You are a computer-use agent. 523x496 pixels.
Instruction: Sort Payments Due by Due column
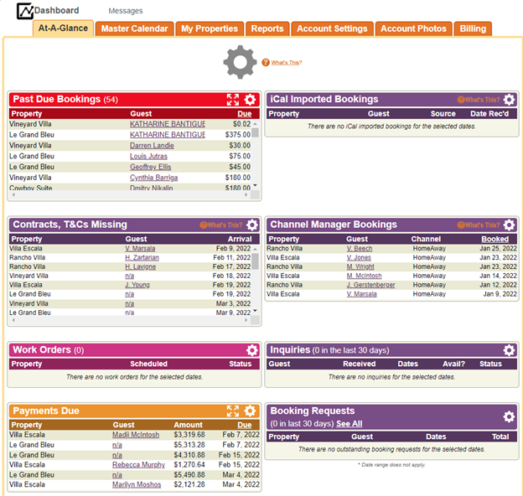(x=244, y=425)
